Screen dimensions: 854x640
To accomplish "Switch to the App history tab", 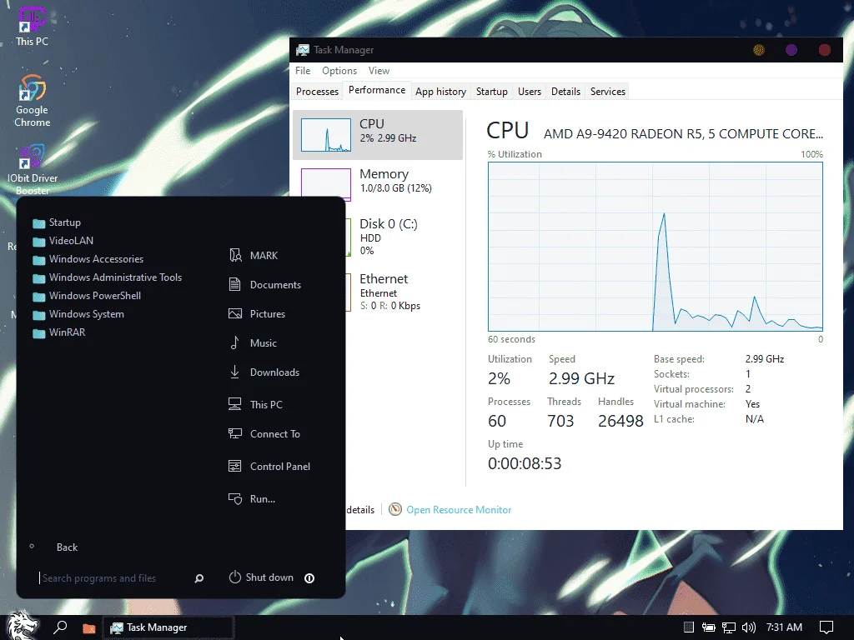I will click(x=440, y=92).
